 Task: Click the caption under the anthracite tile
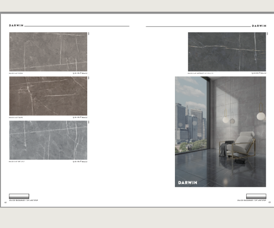point(200,73)
